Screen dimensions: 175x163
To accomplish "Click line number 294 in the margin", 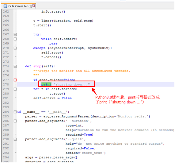I will [6, 157].
